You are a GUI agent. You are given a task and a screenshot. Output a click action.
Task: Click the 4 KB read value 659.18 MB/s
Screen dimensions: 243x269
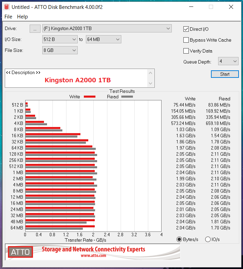(218, 123)
